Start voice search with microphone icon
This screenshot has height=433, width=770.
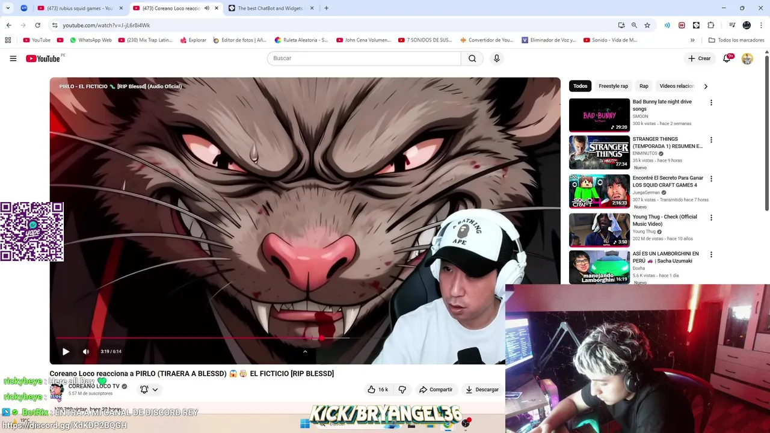pos(496,58)
